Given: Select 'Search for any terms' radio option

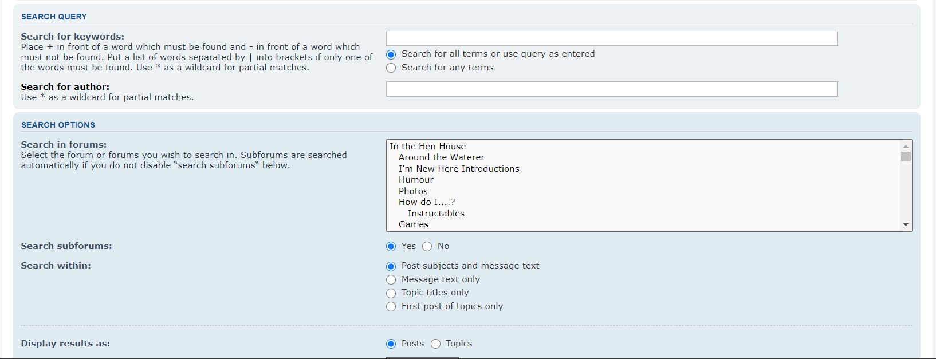Looking at the screenshot, I should [391, 68].
